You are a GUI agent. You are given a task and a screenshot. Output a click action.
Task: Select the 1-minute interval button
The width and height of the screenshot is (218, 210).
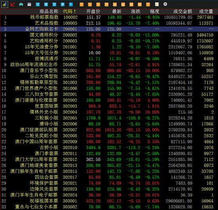pyautogui.click(x=82, y=5)
